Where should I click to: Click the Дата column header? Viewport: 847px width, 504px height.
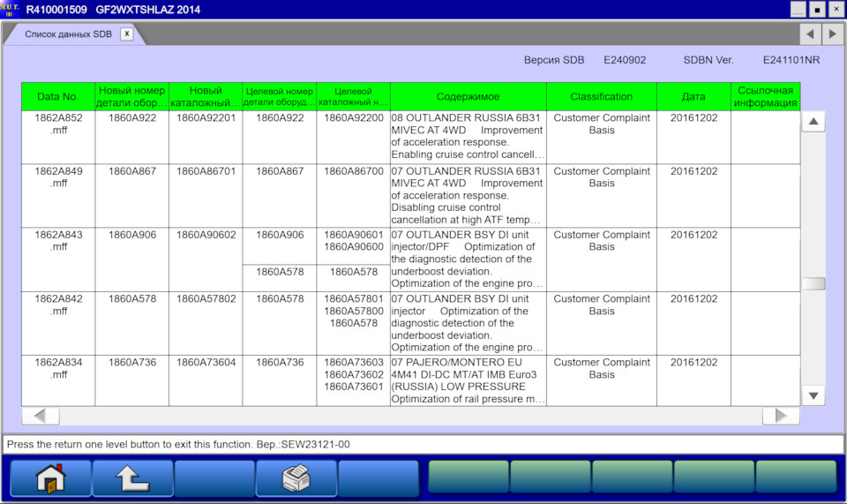(693, 97)
